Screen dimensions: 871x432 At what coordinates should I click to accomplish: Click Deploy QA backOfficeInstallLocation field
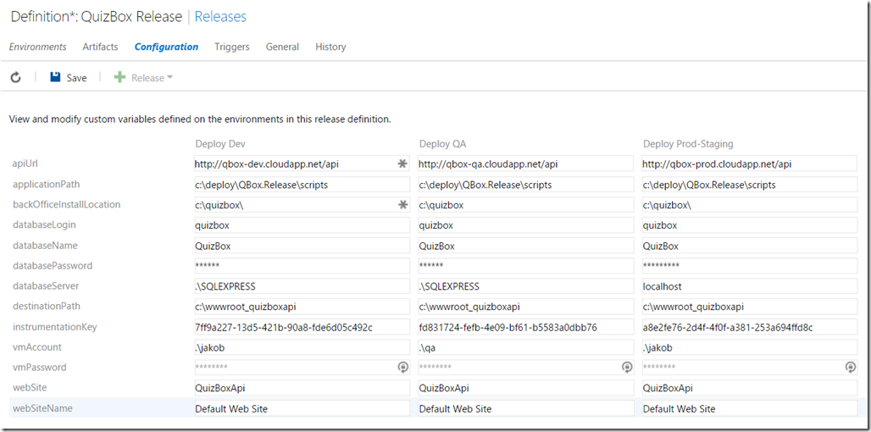click(525, 205)
